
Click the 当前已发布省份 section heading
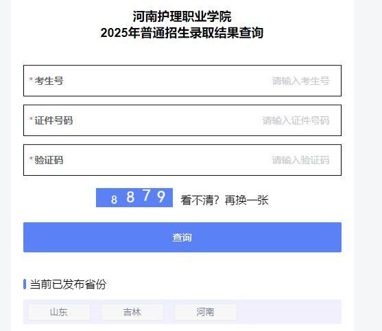tap(68, 284)
